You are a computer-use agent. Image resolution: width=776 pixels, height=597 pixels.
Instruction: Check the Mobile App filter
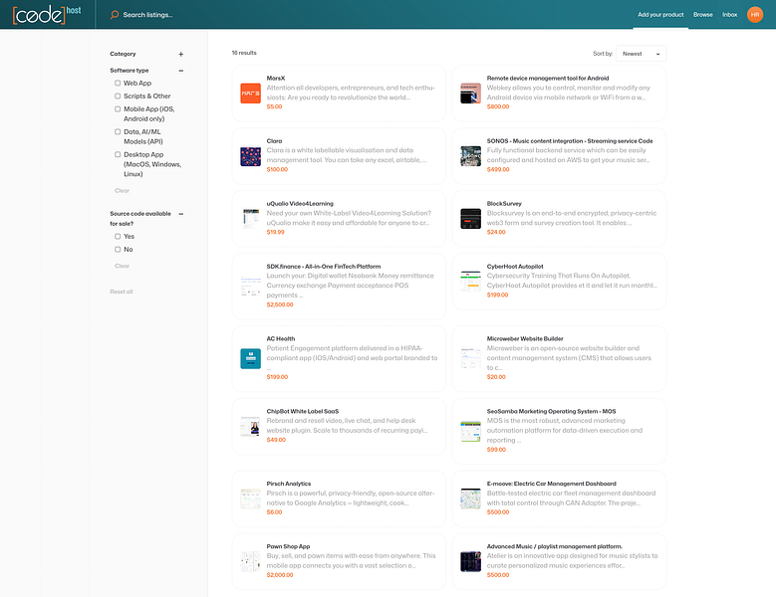point(118,108)
